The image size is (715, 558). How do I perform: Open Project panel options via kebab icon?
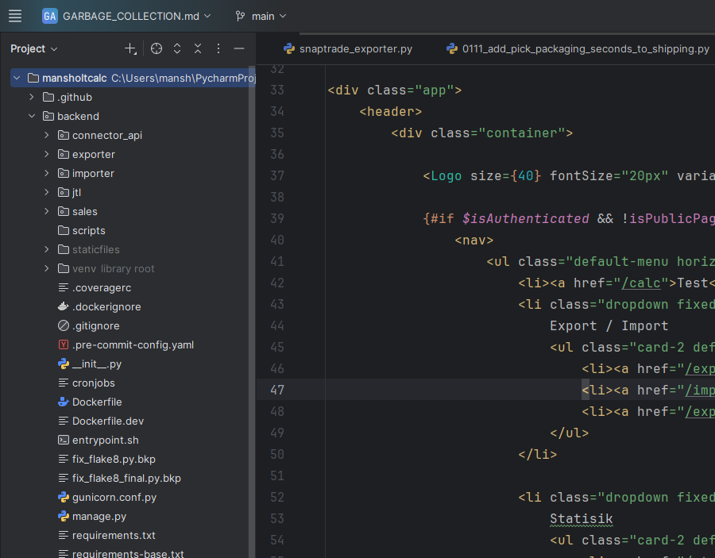tap(218, 48)
